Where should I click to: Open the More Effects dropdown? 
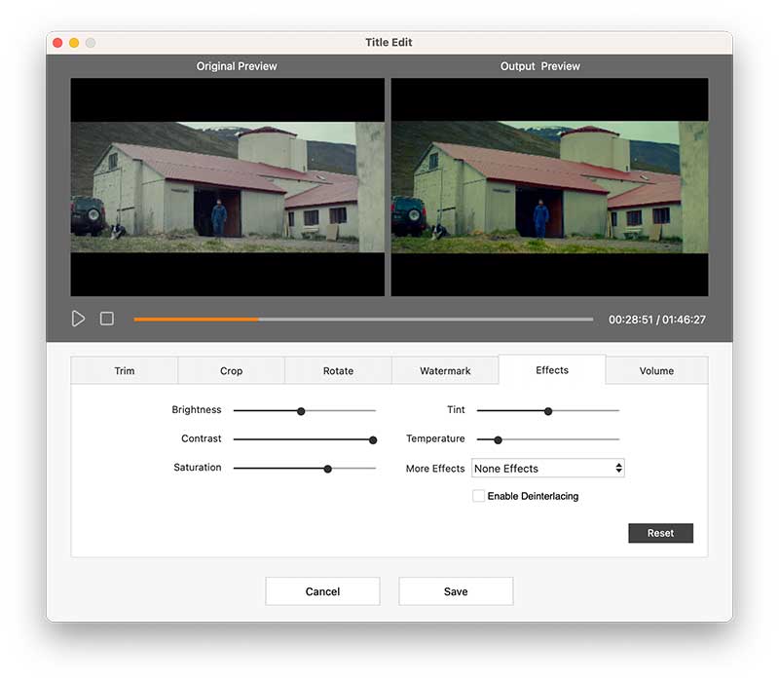point(547,469)
